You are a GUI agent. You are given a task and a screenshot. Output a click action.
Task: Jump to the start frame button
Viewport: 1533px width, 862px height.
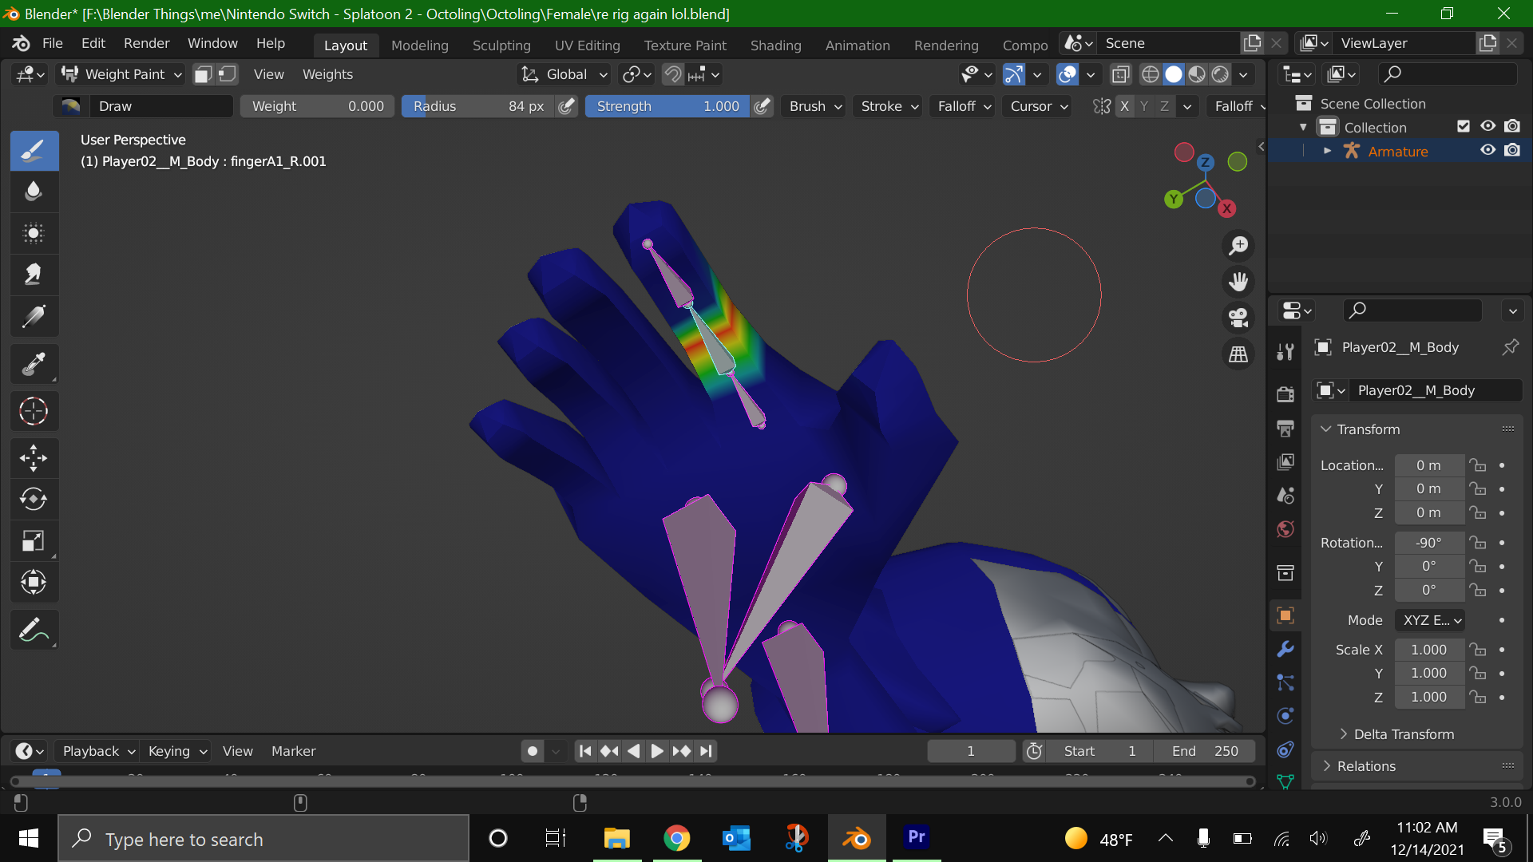coord(585,751)
